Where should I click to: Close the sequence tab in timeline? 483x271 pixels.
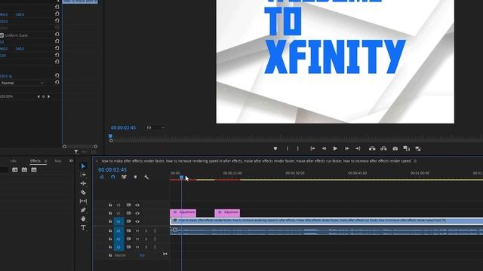pyautogui.click(x=97, y=161)
